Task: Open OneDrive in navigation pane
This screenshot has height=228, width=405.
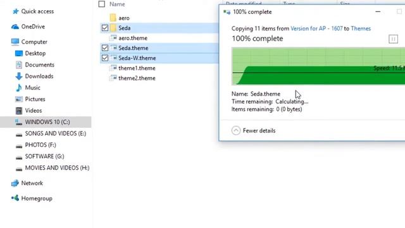Action: 33,27
